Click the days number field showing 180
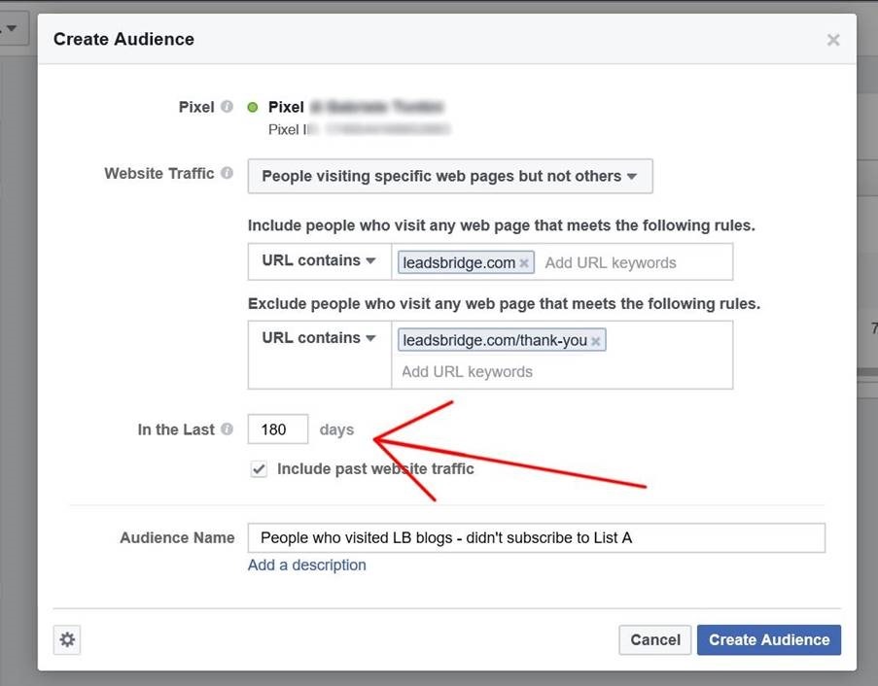The width and height of the screenshot is (878, 686). [277, 429]
